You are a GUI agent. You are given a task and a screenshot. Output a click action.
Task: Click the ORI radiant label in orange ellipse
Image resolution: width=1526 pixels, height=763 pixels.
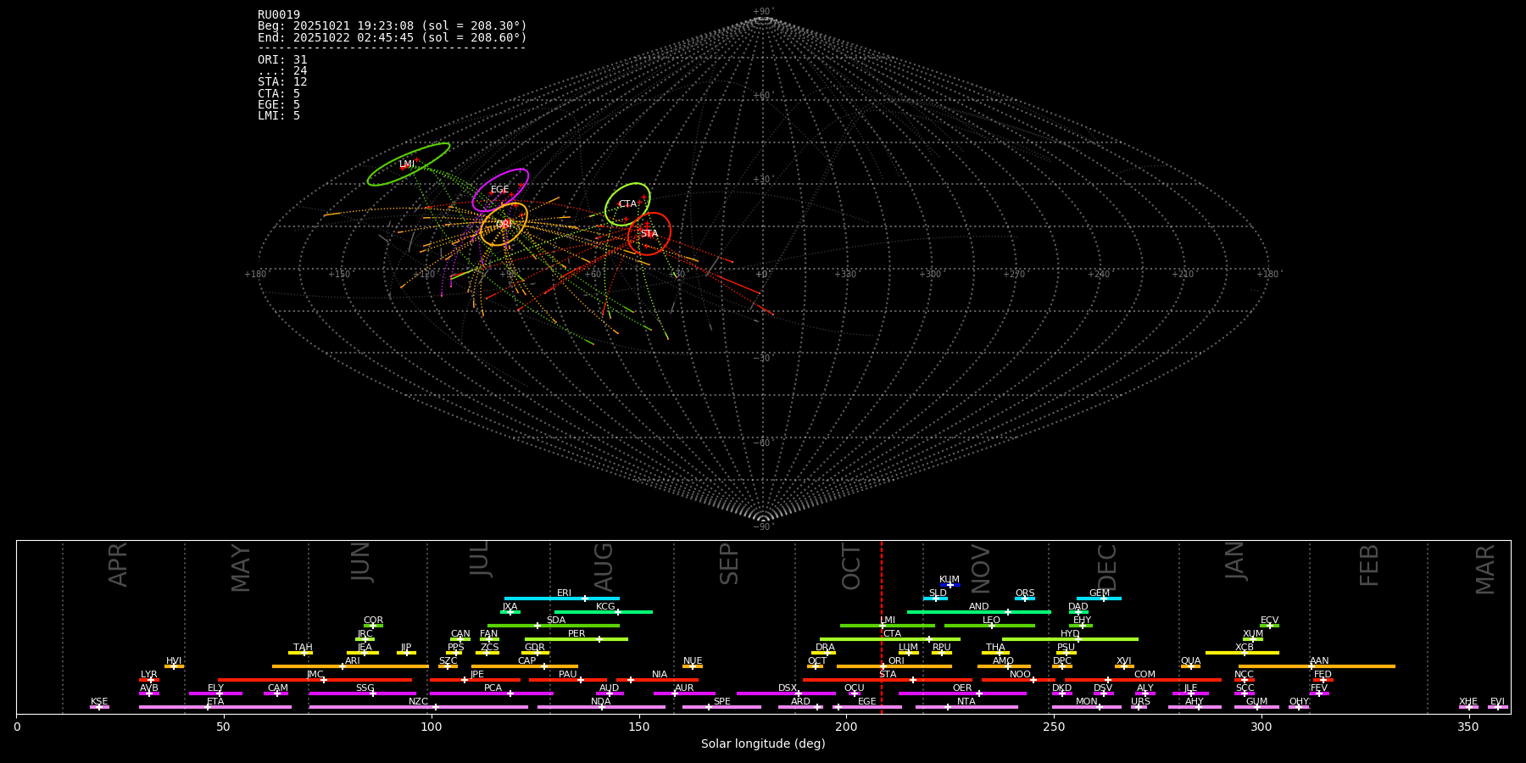[x=504, y=225]
